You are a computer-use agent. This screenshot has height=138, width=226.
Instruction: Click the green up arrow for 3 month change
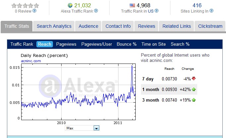194,100
